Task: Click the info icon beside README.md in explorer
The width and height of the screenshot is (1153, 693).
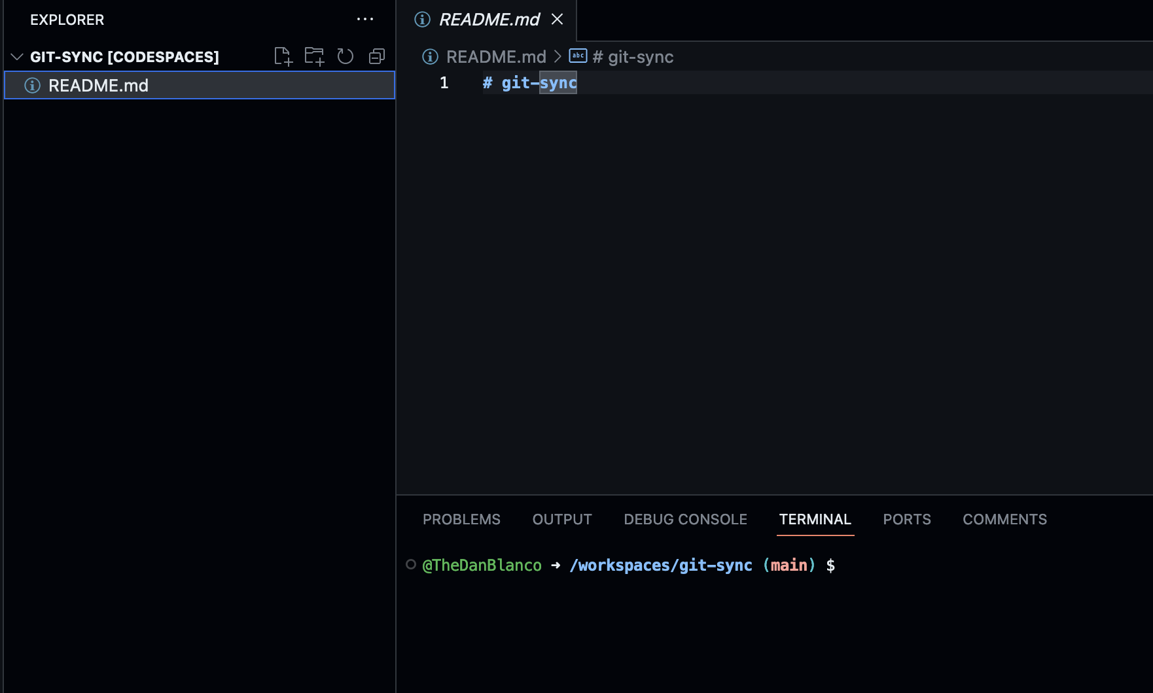Action: pyautogui.click(x=31, y=85)
